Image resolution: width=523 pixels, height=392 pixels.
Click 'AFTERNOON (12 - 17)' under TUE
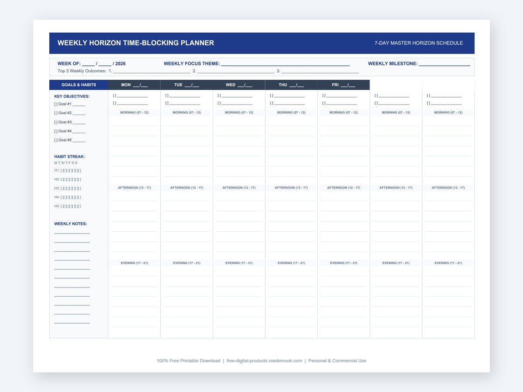click(x=187, y=188)
